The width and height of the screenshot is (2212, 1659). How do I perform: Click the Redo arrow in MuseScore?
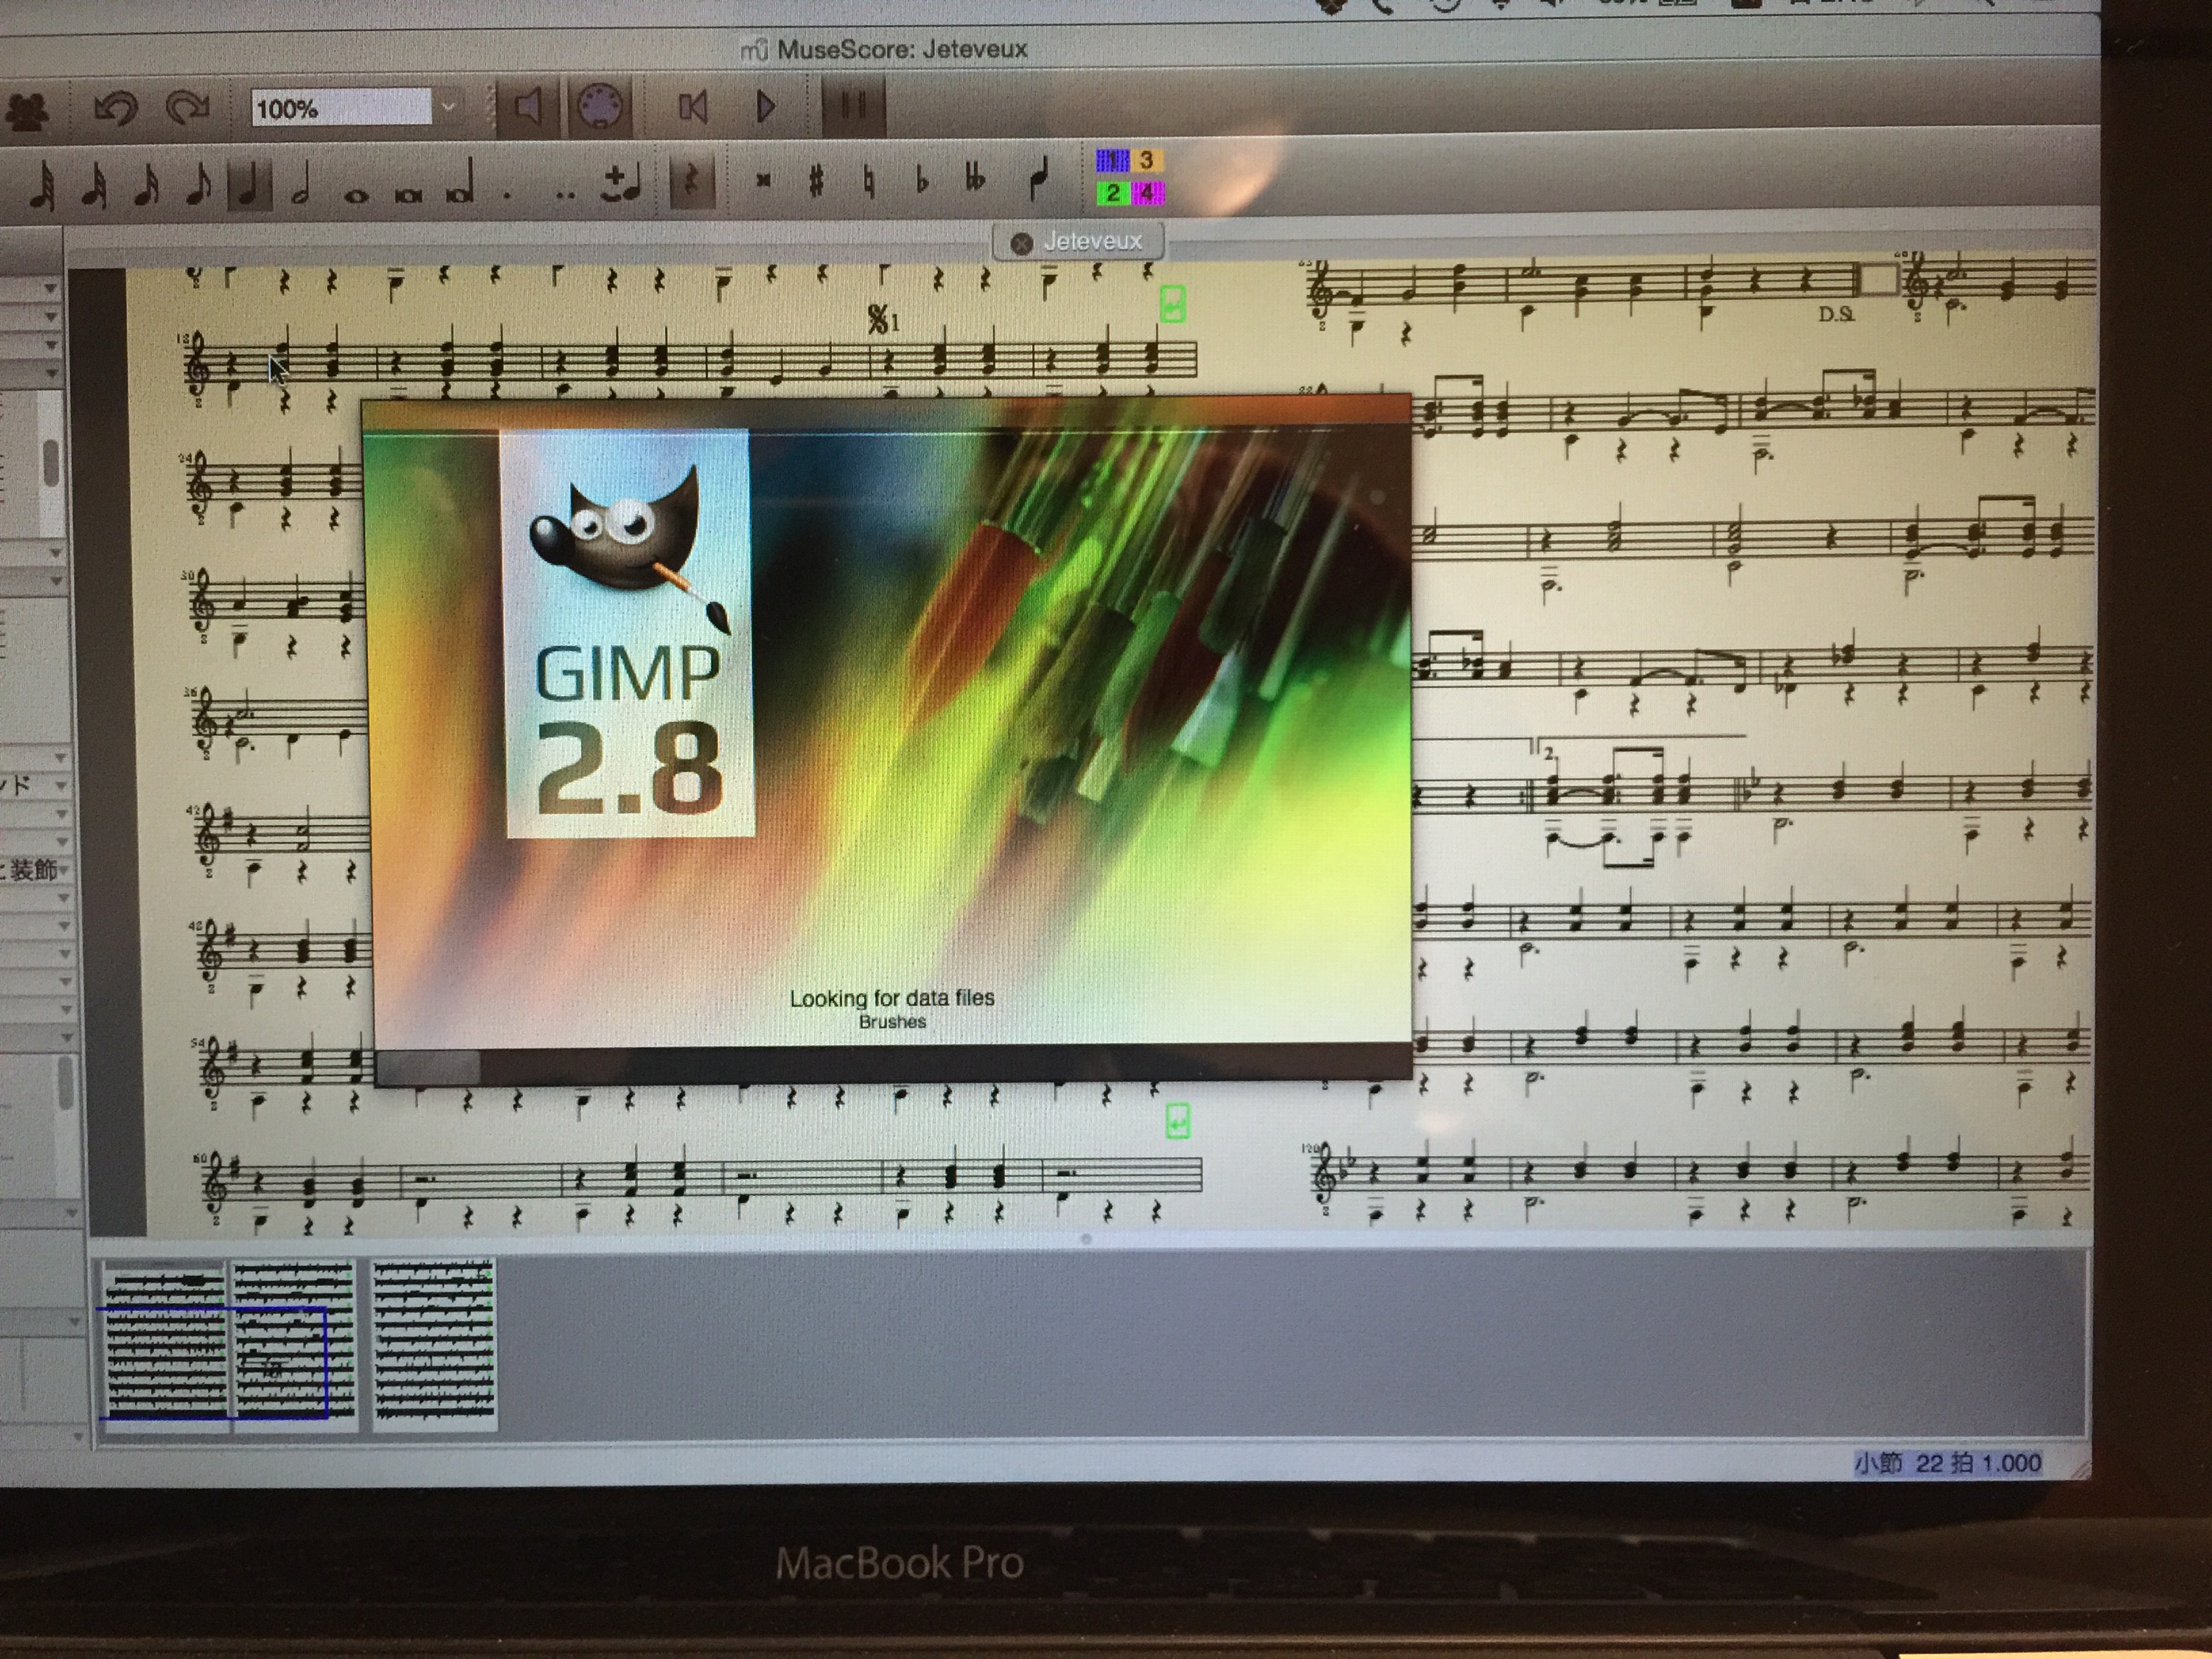188,107
